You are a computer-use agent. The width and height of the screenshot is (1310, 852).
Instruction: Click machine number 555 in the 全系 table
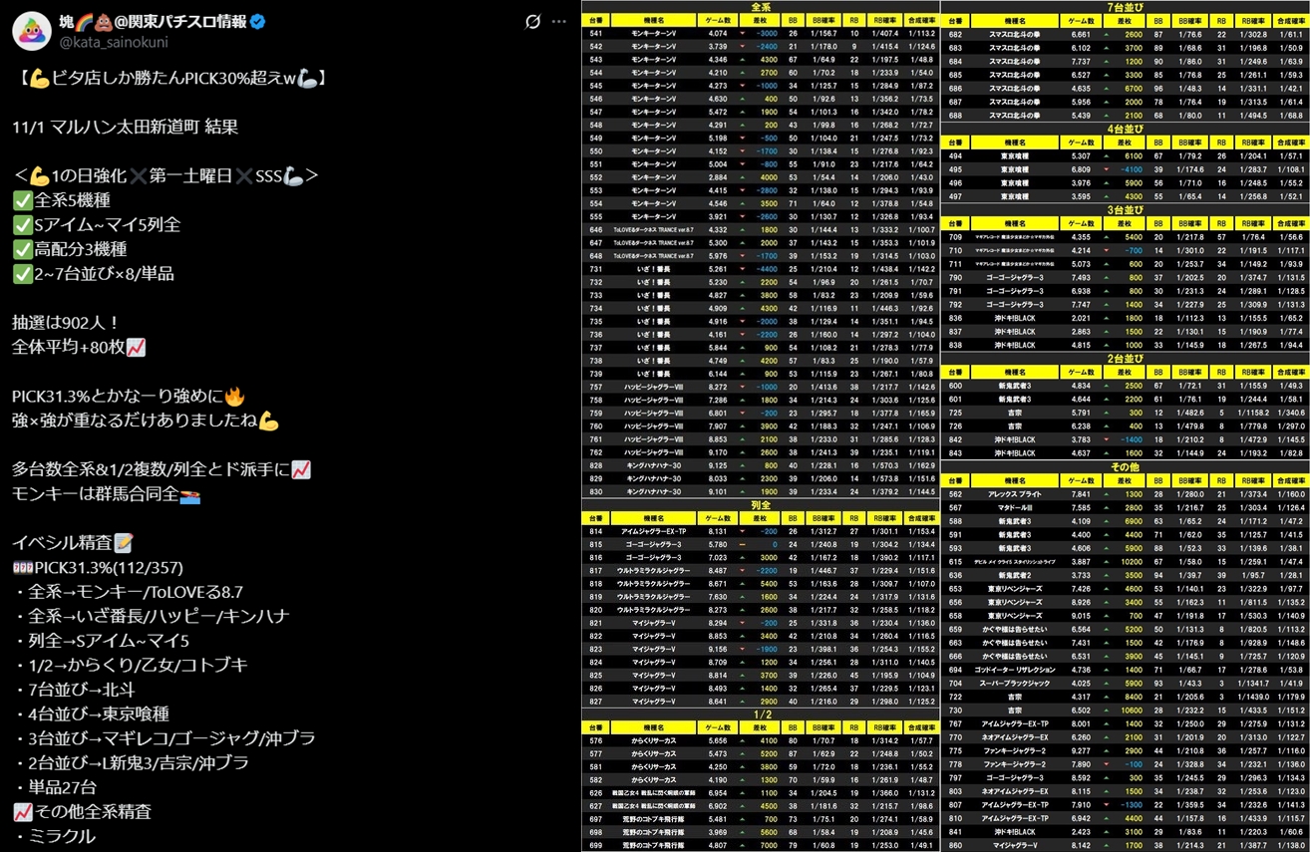(x=595, y=217)
